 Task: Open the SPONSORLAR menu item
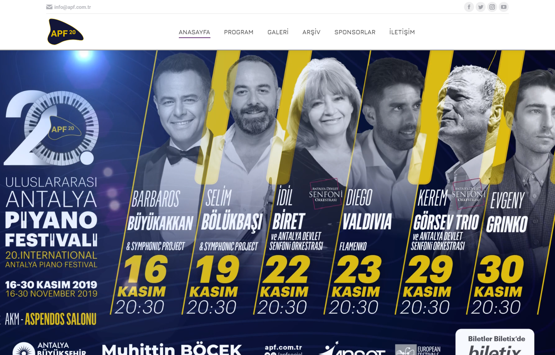355,32
